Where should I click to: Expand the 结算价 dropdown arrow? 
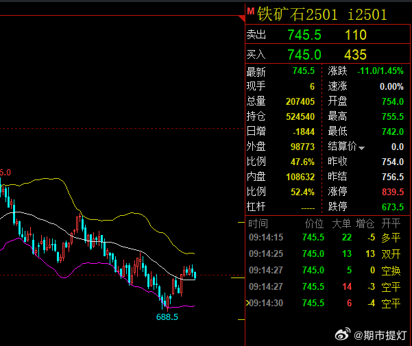coord(362,147)
